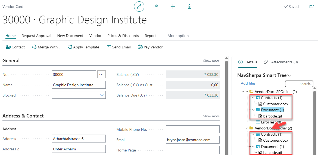Click the share icon at top

(x=156, y=7)
